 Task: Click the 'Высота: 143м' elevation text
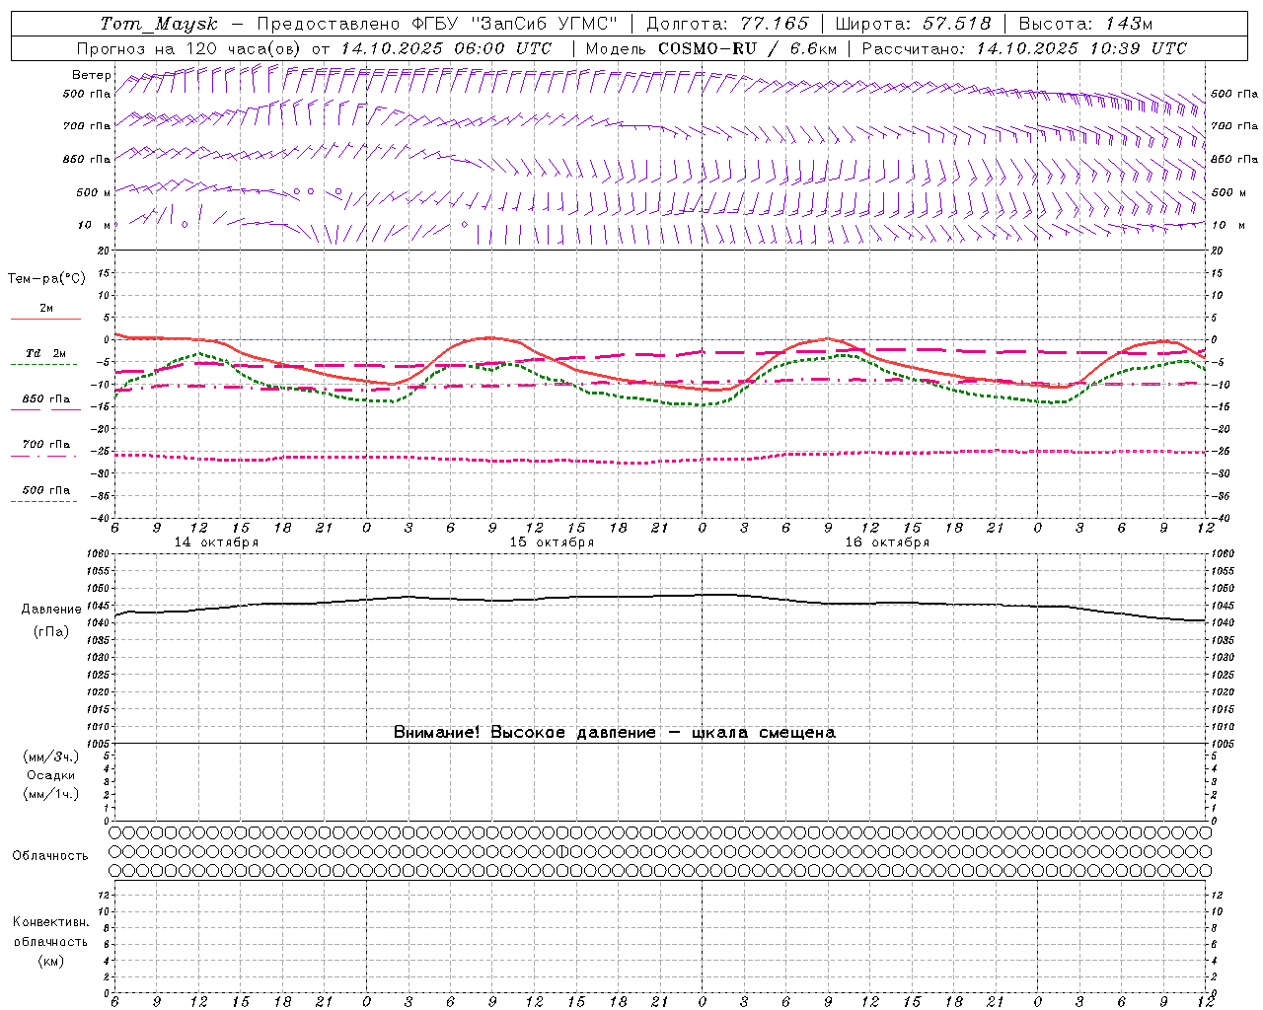tap(1085, 24)
